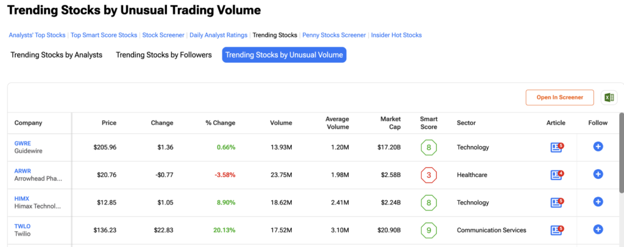Viewport: 624px width, 247px height.
Task: Open Guidewire news article icon
Action: coord(557,147)
